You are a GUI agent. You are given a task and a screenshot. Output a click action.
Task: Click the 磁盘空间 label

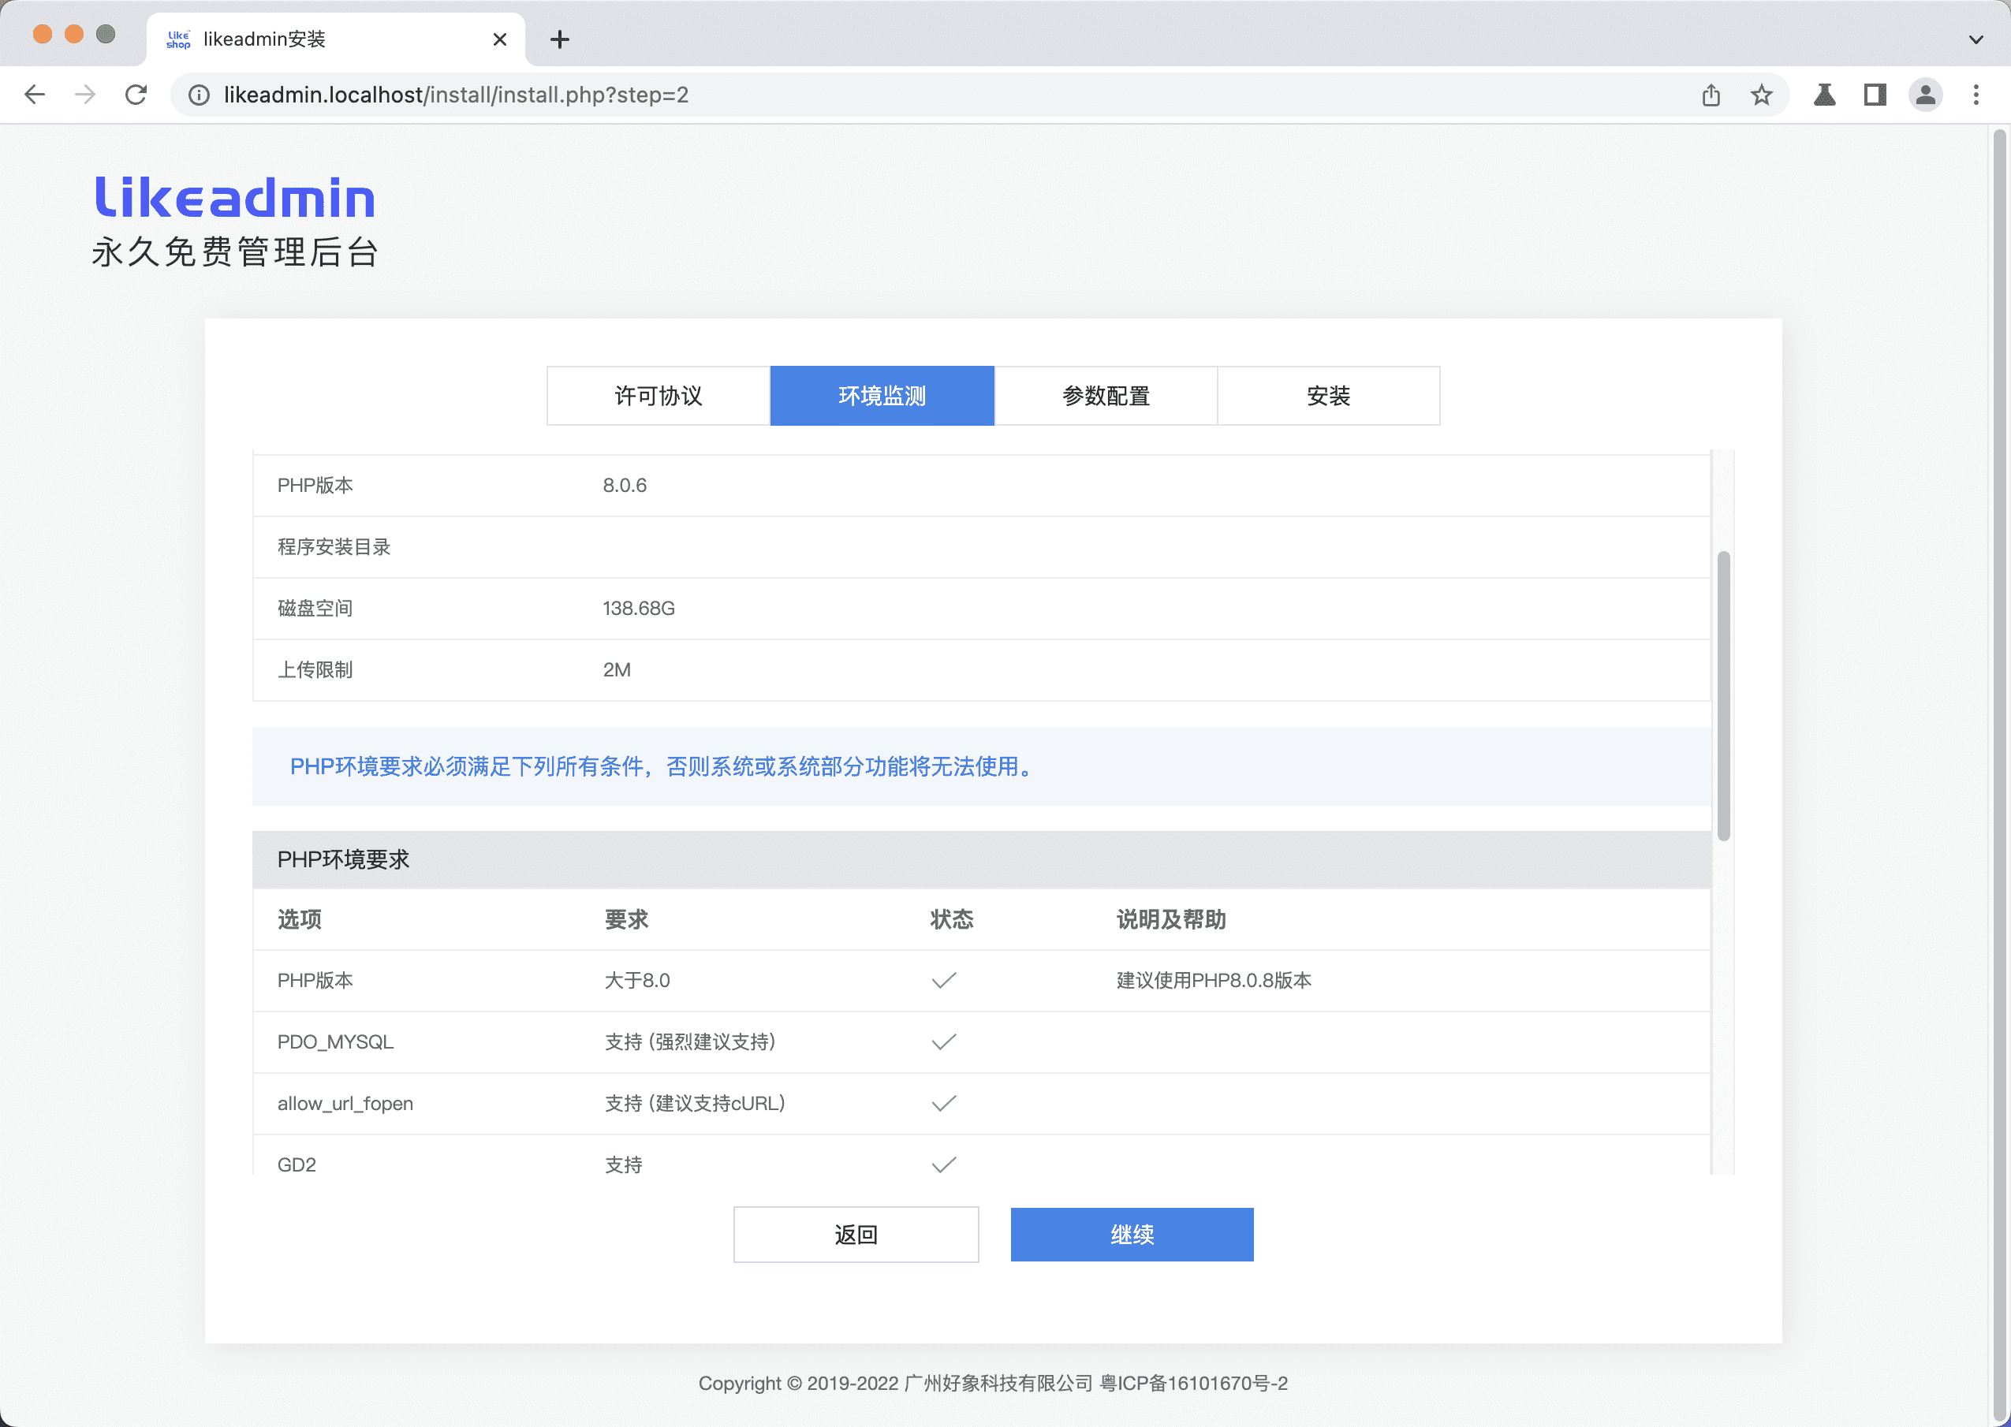(315, 608)
